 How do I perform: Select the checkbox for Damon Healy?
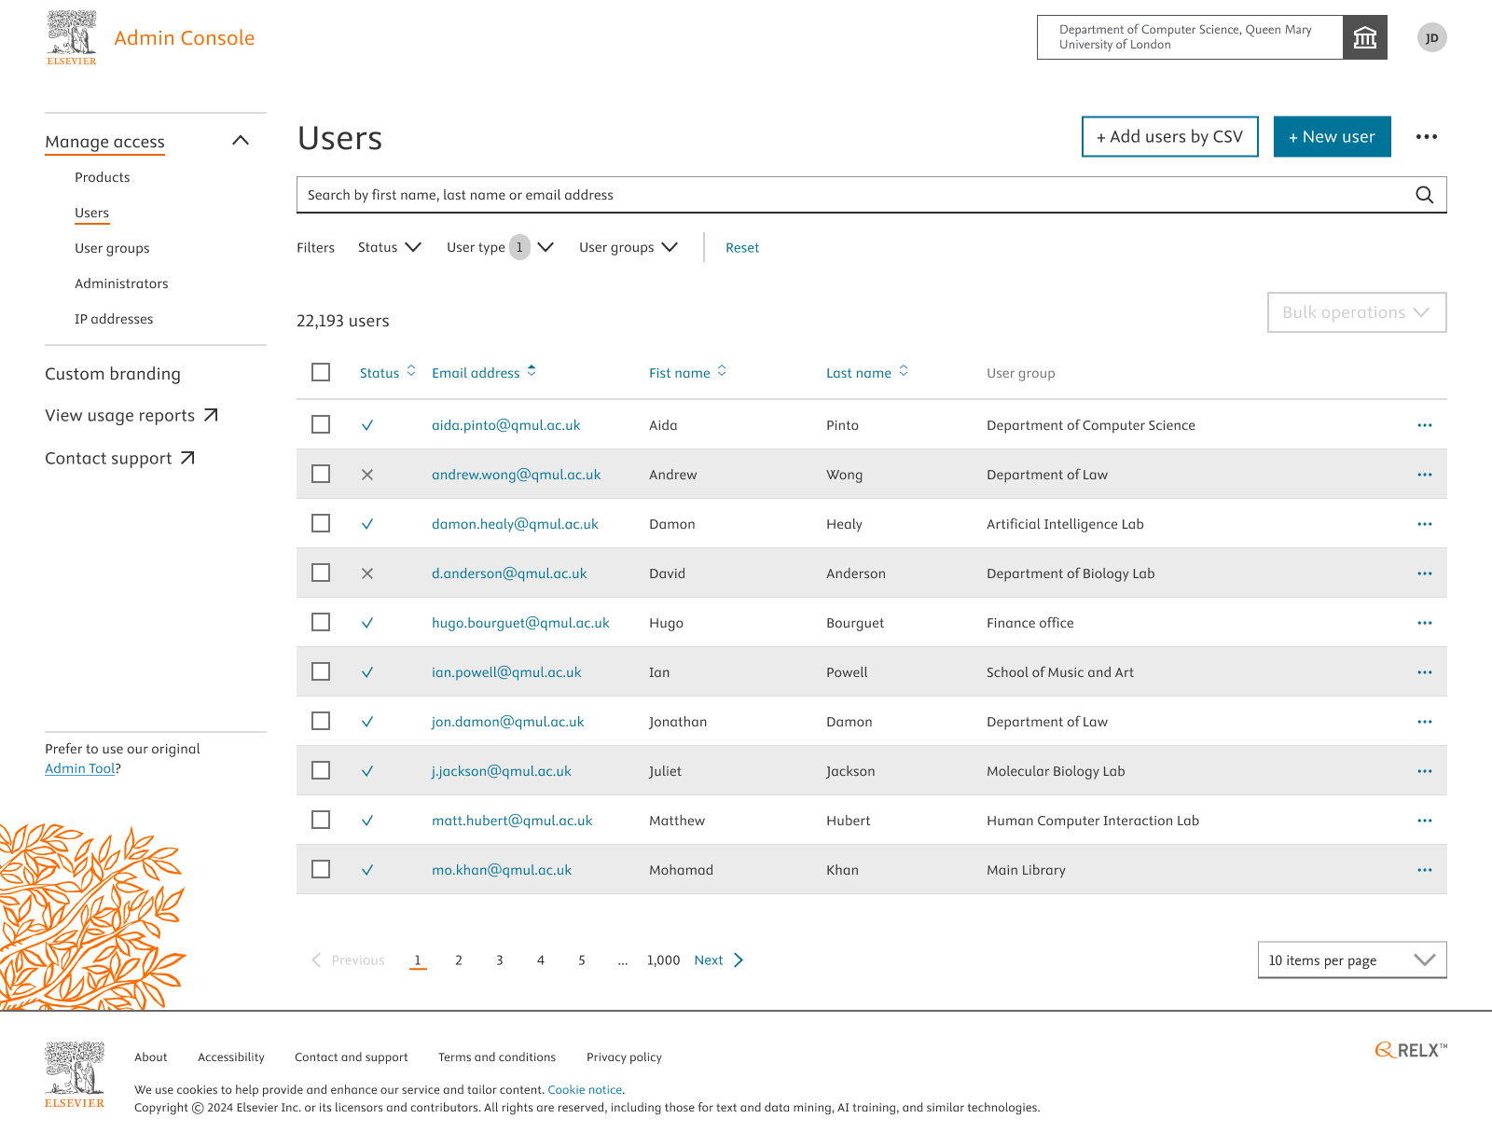click(321, 523)
